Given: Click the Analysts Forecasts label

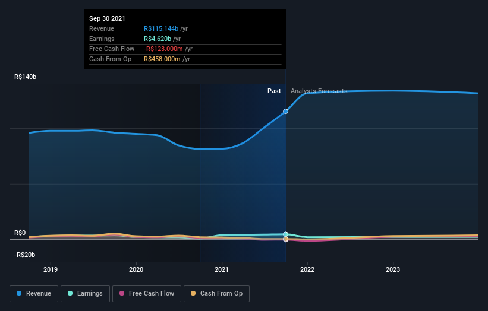Looking at the screenshot, I should (319, 91).
